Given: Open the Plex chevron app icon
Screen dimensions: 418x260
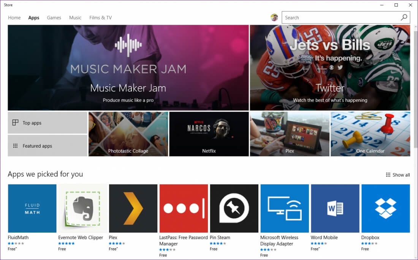Looking at the screenshot, I should tap(133, 208).
